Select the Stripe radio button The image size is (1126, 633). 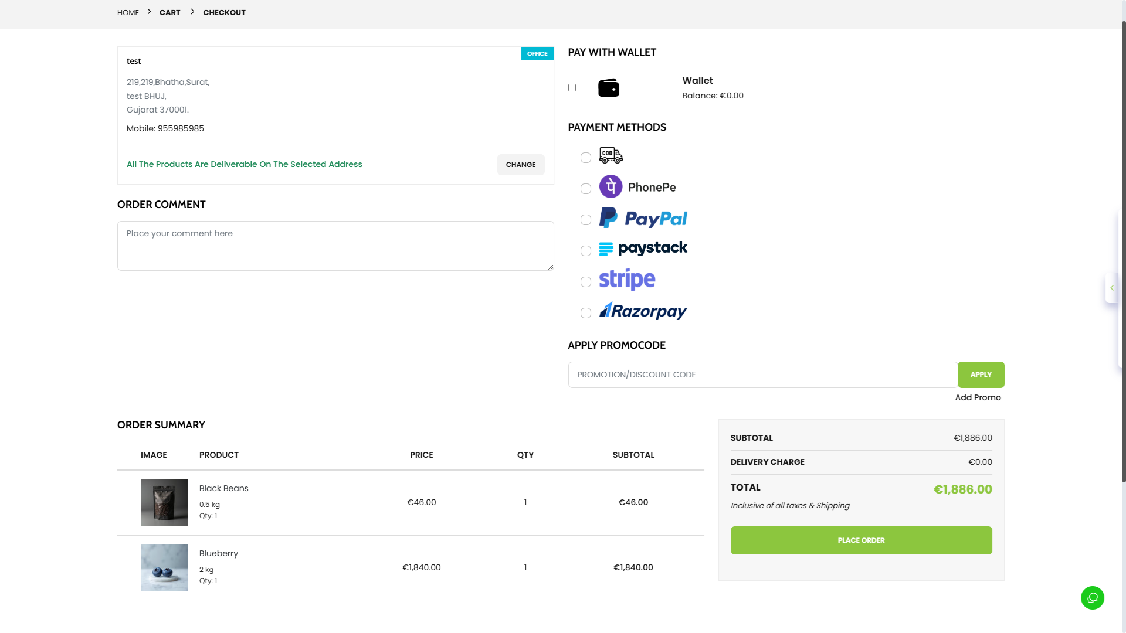coord(585,282)
